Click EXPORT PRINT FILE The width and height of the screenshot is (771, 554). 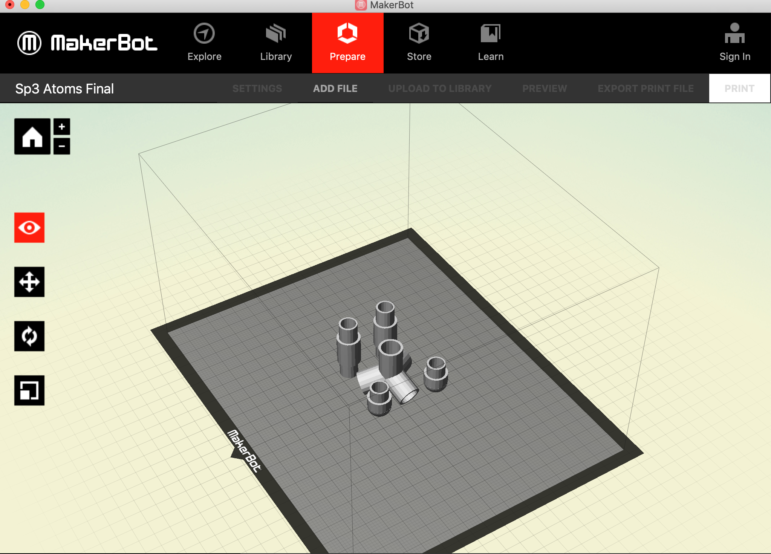646,89
